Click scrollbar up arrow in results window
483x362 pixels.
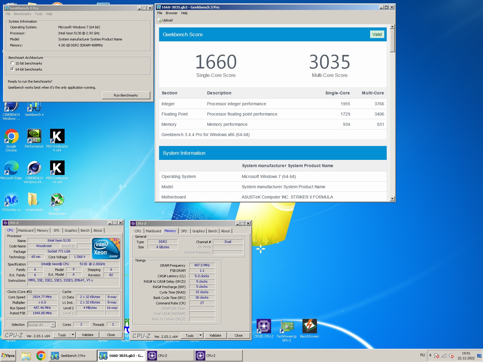(x=392, y=27)
